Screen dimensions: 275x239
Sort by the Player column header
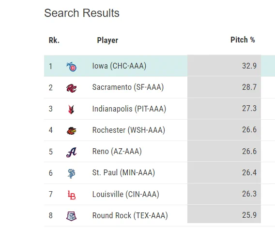(x=107, y=40)
